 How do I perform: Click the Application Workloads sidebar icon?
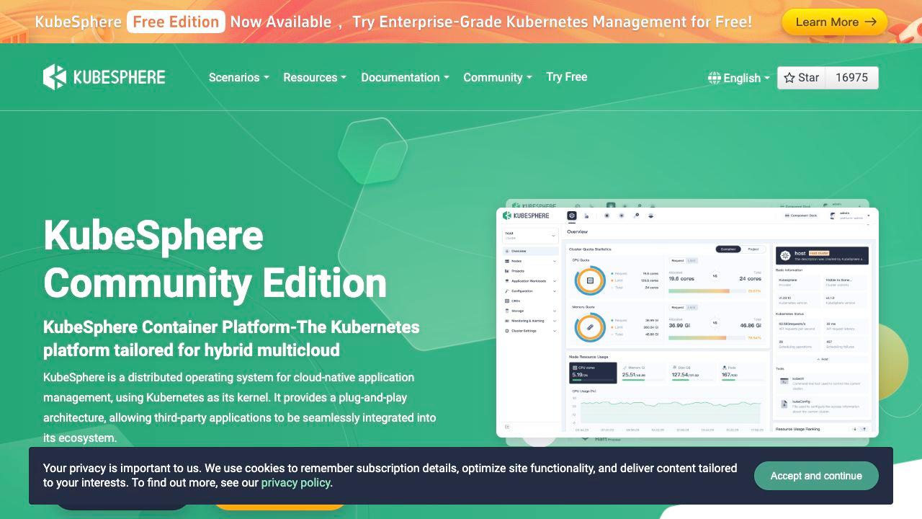click(507, 281)
